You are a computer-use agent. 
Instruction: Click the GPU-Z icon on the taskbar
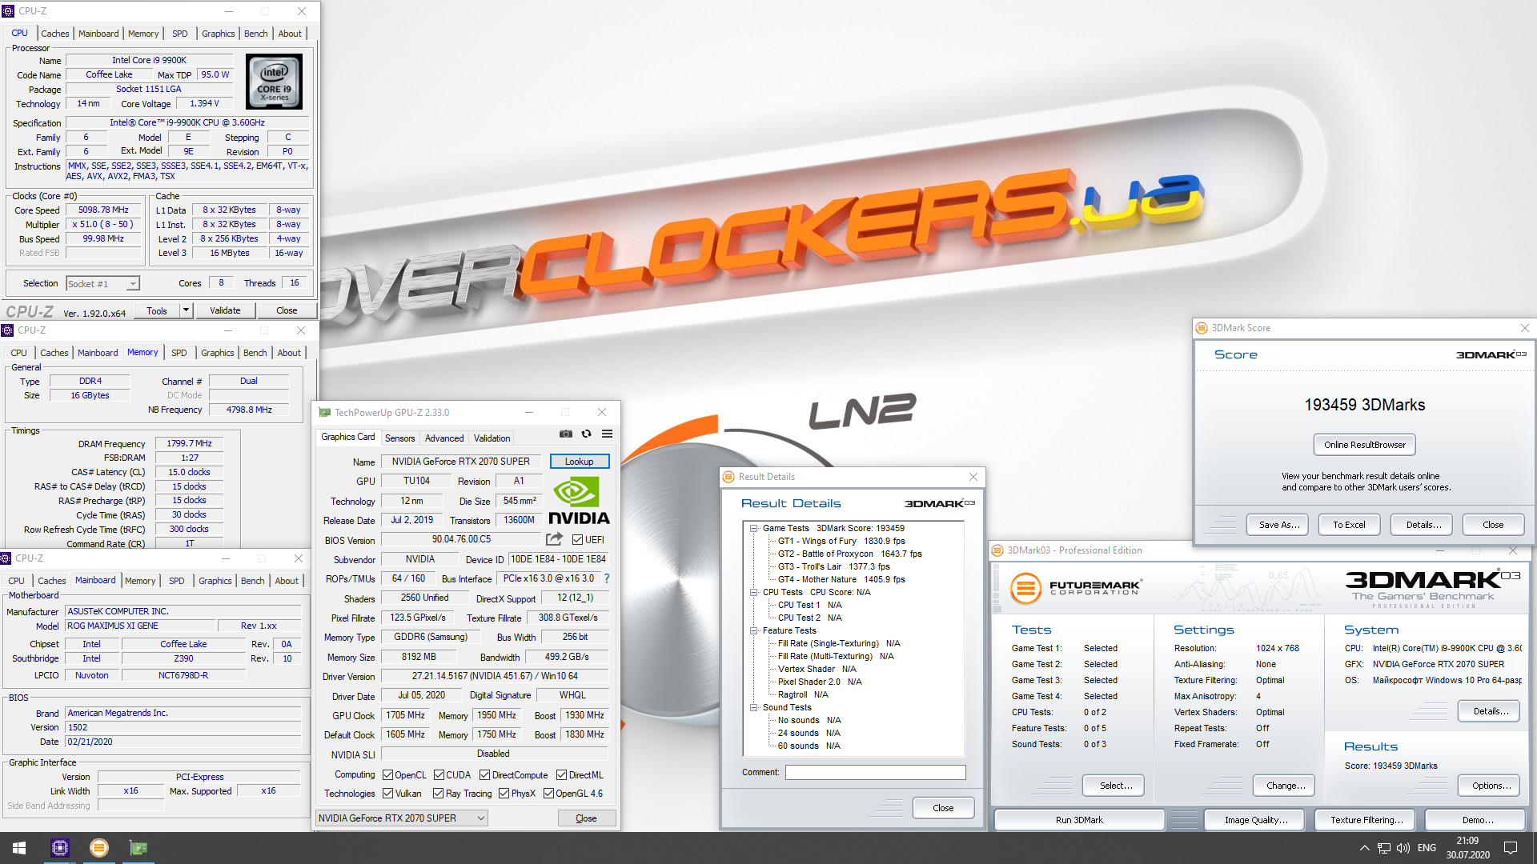pyautogui.click(x=138, y=848)
